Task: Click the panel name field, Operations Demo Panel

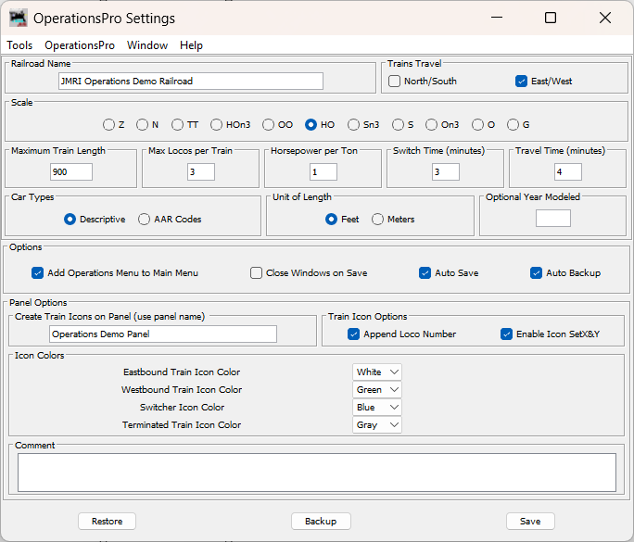Action: 163,334
